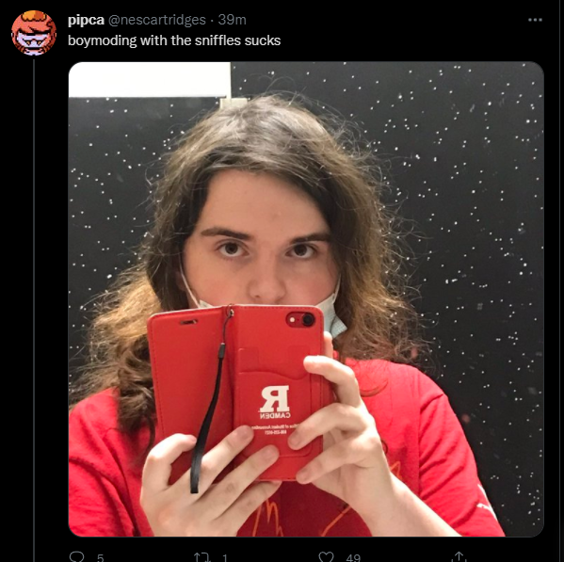The image size is (564, 562).
Task: Open the @nescartridges handle profile
Action: pos(157,20)
